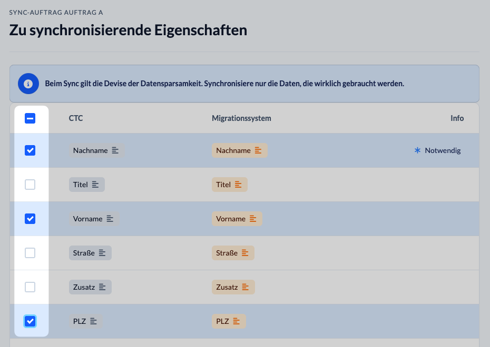
Task: Uncheck the Nachname row checkbox
Action: [x=30, y=150]
